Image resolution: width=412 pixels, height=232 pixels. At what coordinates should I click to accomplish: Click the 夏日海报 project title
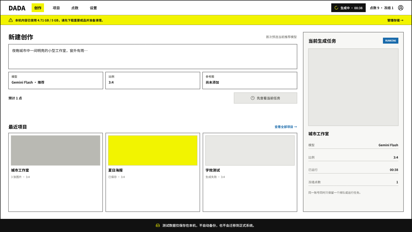pyautogui.click(x=115, y=170)
